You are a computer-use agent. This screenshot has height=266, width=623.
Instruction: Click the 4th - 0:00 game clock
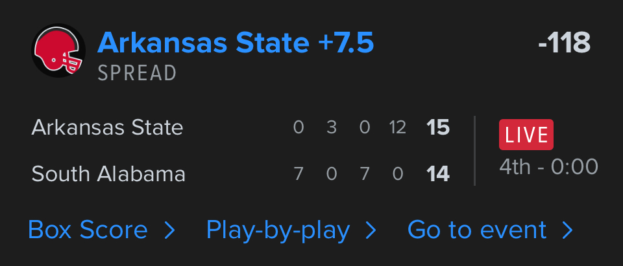point(548,167)
